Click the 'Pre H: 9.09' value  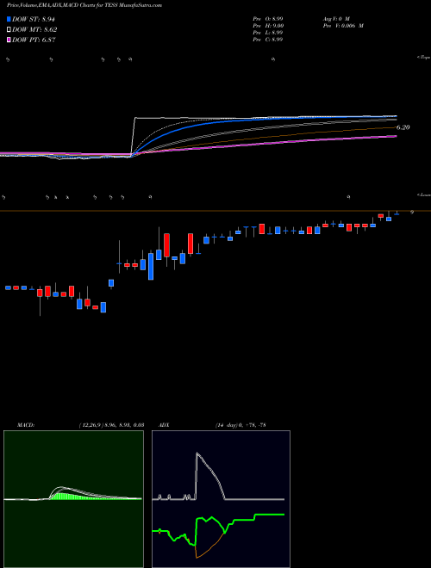pyautogui.click(x=268, y=25)
